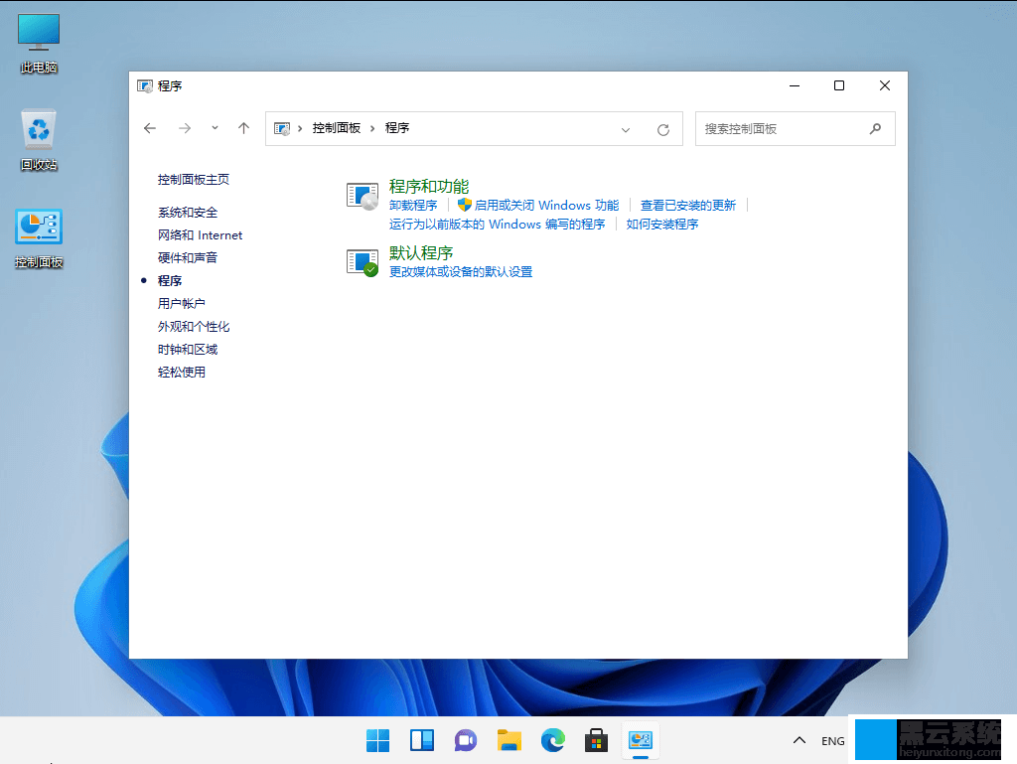Navigate to 控制面板 in the breadcrumb
The height and width of the screenshot is (764, 1017).
(x=337, y=128)
